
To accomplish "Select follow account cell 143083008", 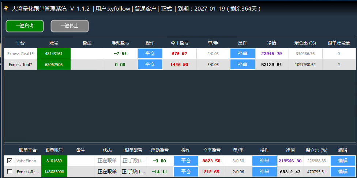I will click(54, 172).
